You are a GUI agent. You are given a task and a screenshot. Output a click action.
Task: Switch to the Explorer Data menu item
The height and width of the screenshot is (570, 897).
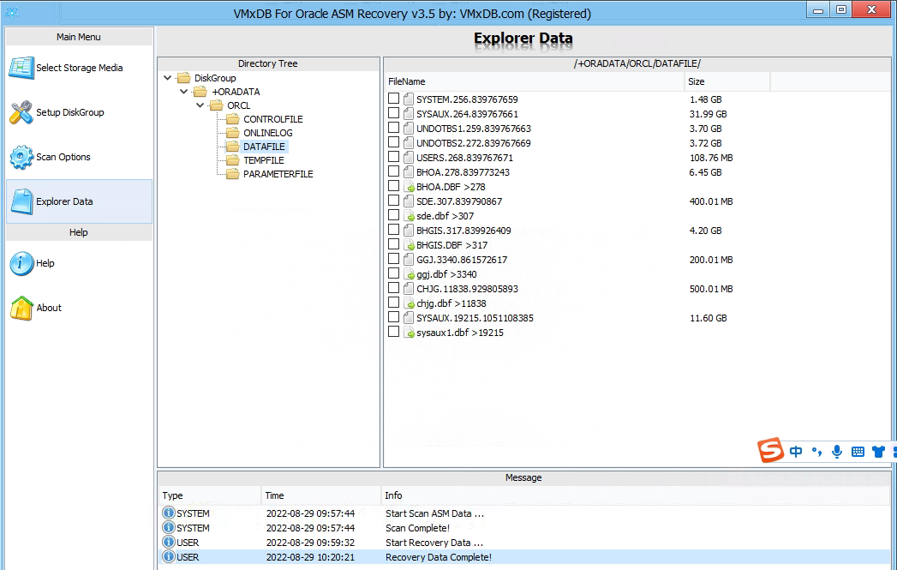[x=79, y=201]
